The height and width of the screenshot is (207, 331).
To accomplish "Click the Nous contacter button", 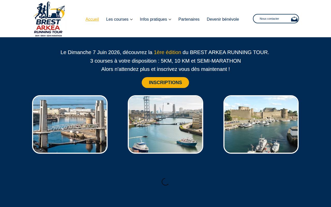I will (276, 19).
